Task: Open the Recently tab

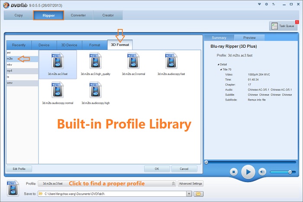Action: [x=19, y=45]
